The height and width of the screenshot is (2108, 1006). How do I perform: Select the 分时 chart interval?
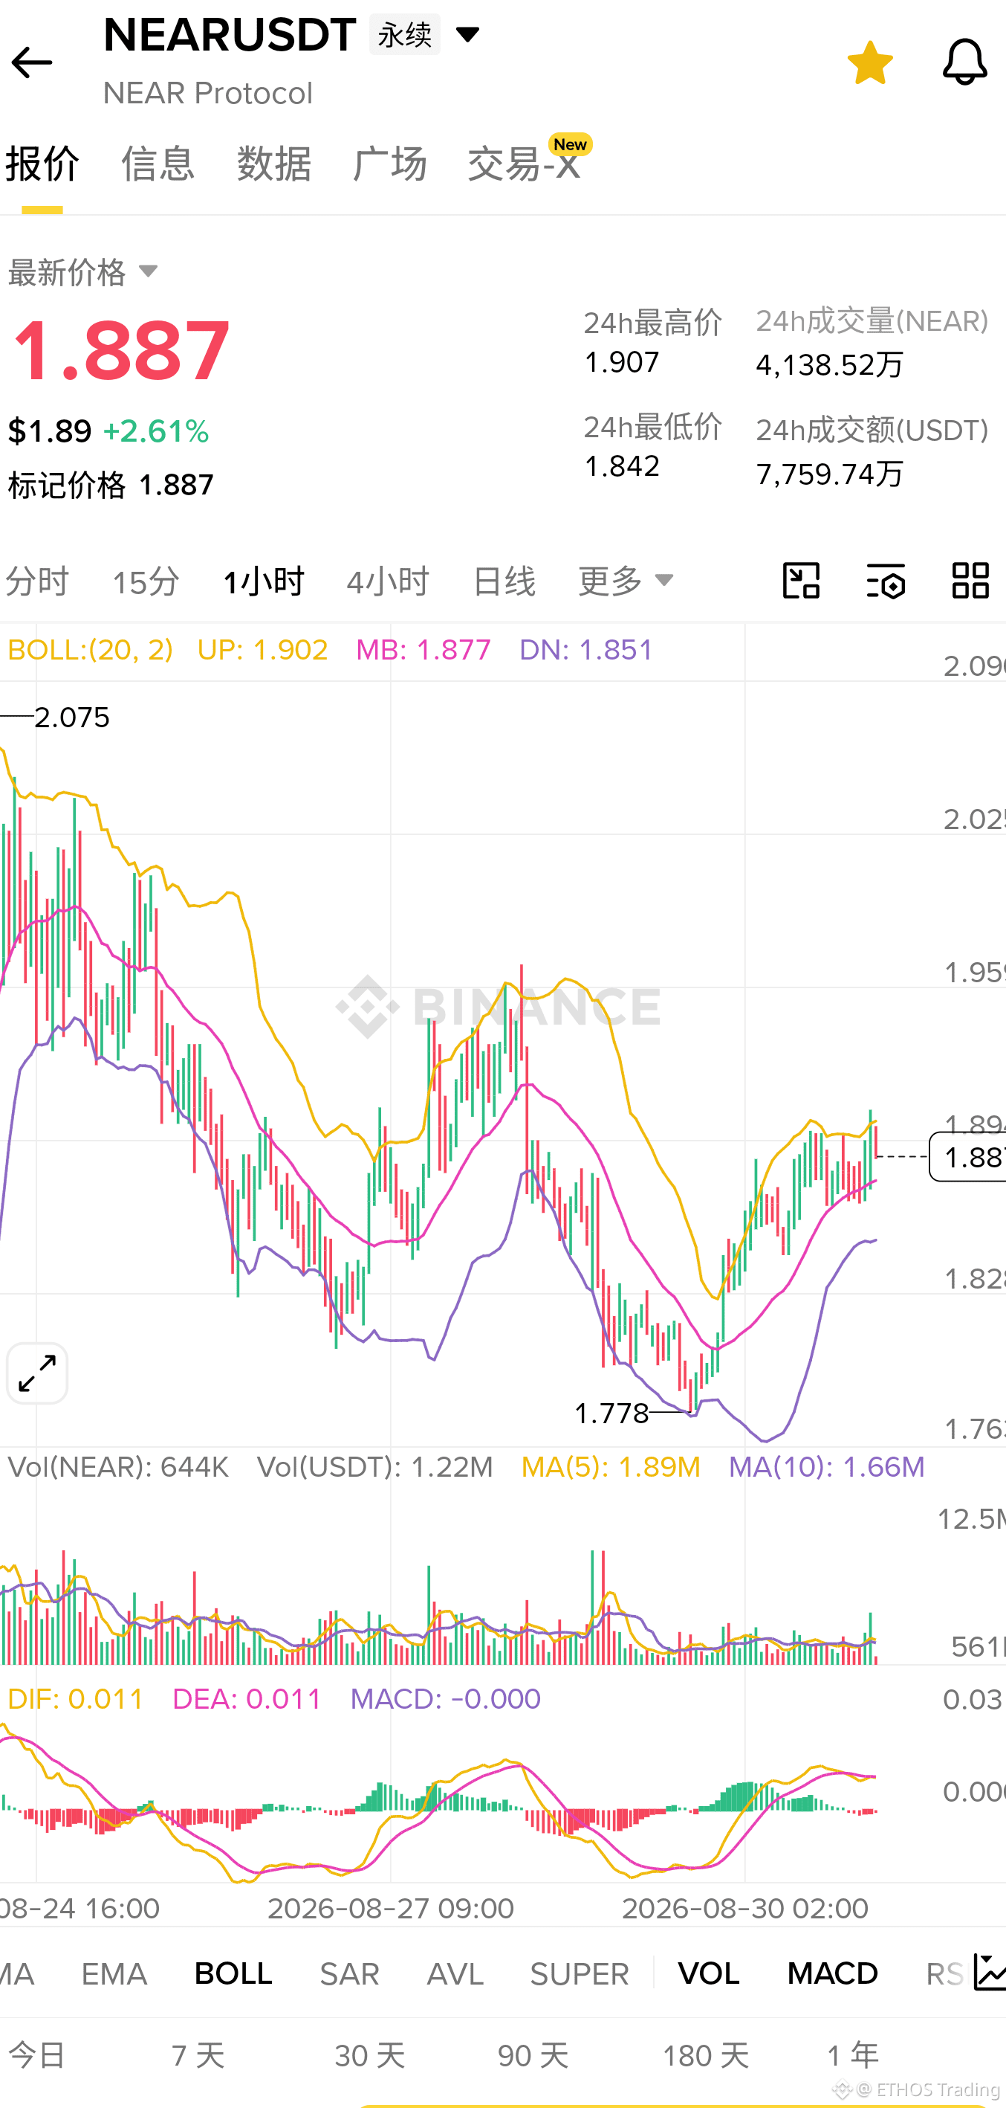pos(37,581)
